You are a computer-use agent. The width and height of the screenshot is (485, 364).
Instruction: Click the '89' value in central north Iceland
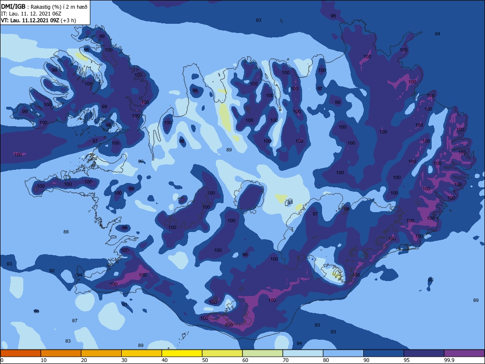click(x=229, y=150)
